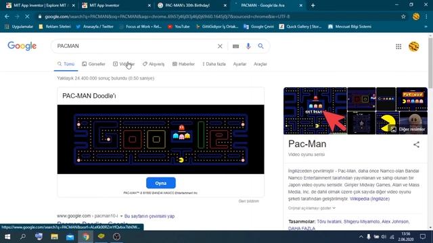Select the 'Videolar' search tab
Screen dimensions: 433x243
click(x=124, y=64)
